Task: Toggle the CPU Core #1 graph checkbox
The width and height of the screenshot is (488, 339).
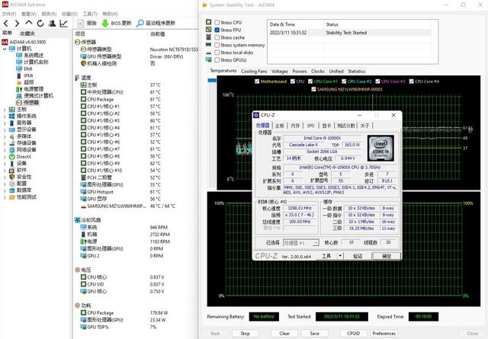Action: [x=310, y=82]
